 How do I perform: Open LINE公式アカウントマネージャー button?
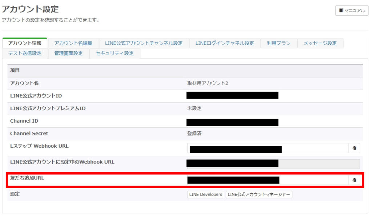click(259, 195)
